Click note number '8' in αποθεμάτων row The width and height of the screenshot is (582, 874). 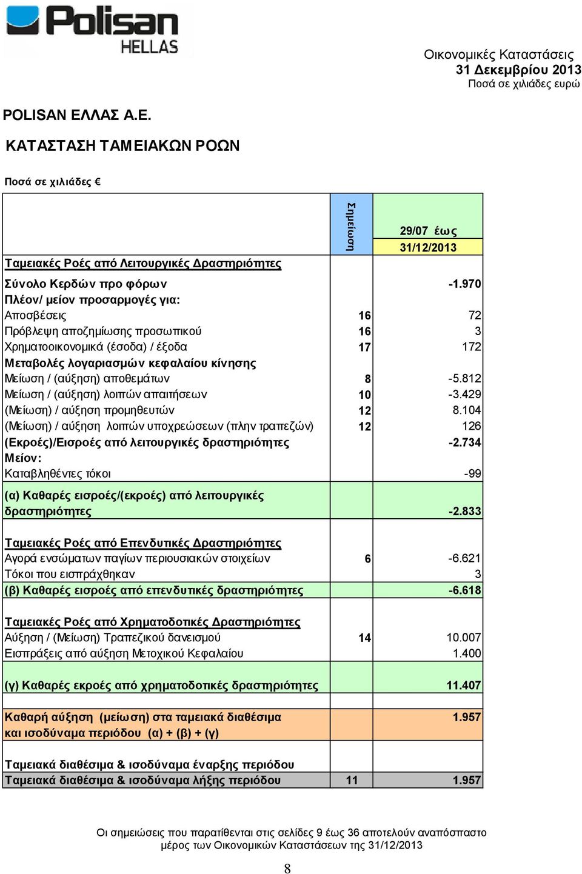(x=367, y=379)
